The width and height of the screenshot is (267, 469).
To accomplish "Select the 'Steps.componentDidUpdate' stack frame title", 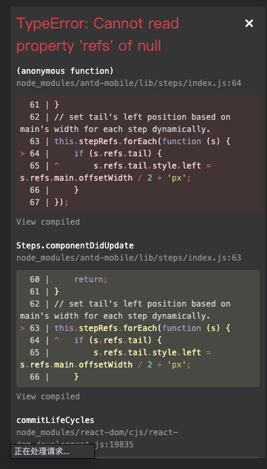I will (75, 246).
